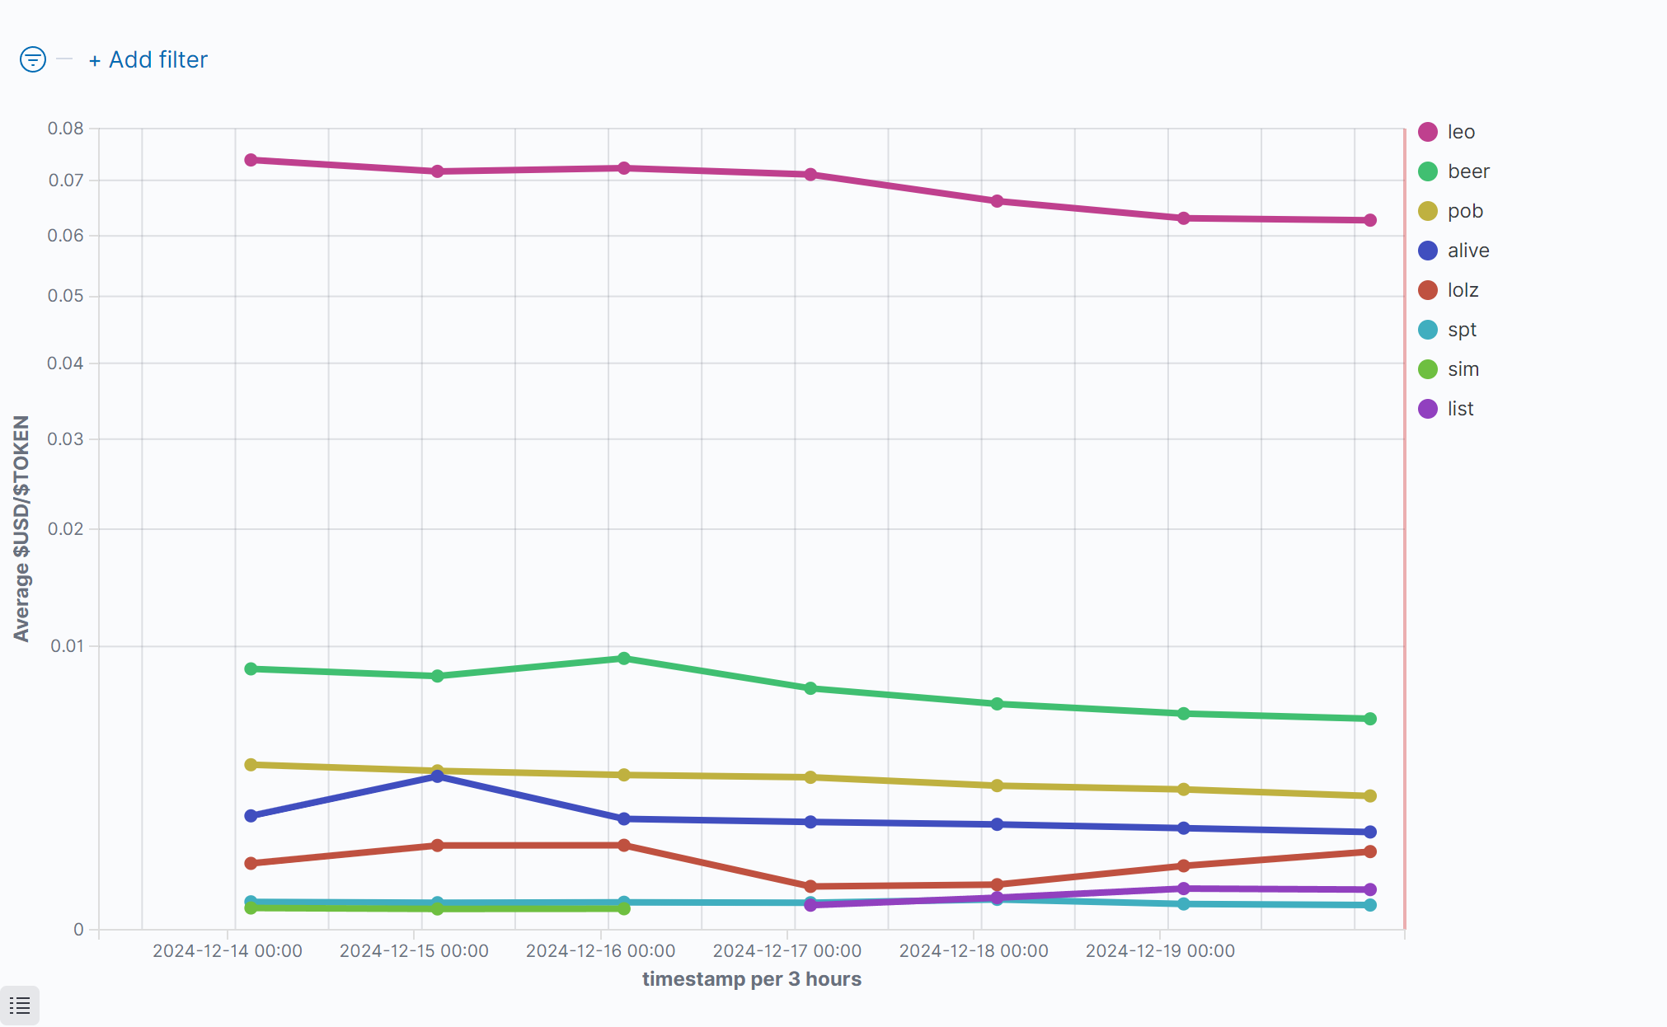Select the sim legend entry
The image size is (1667, 1027).
pos(1463,369)
